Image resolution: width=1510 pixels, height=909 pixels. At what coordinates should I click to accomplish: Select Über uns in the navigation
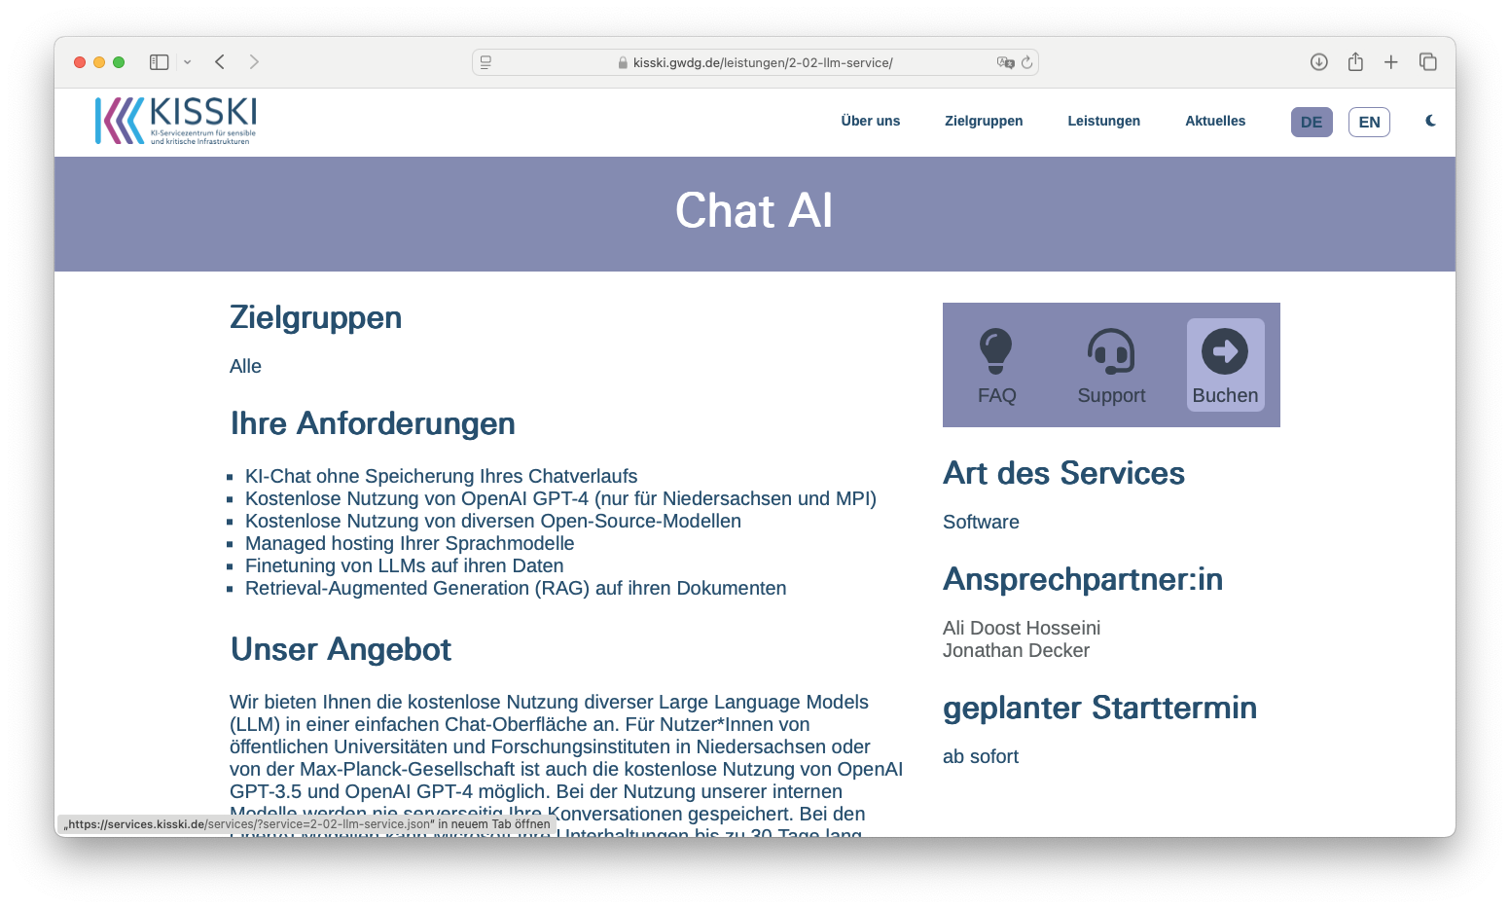[870, 121]
